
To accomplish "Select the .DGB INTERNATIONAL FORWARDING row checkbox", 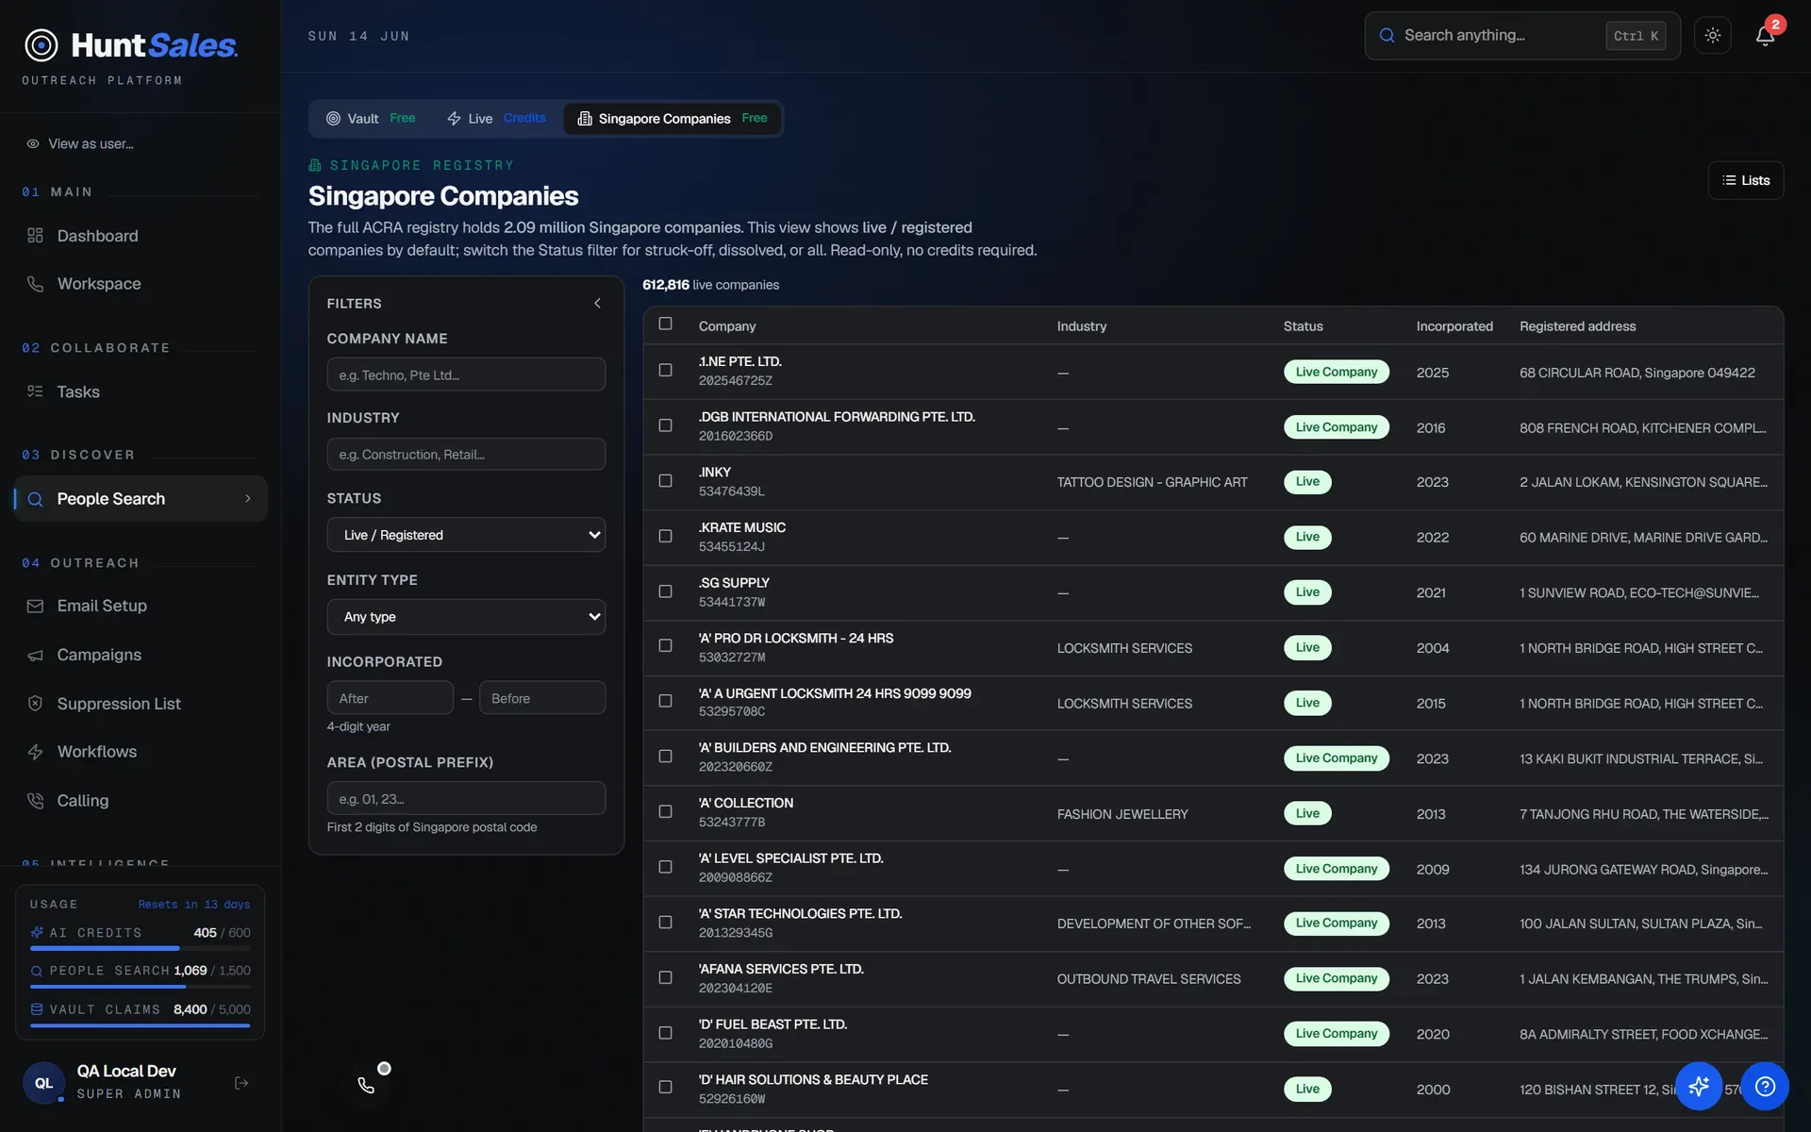I will (x=665, y=425).
